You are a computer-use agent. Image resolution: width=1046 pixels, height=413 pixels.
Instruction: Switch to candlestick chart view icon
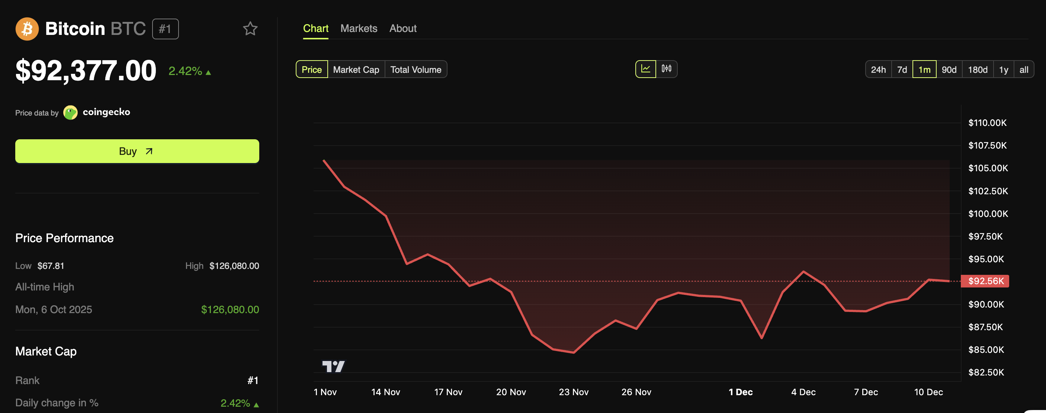[x=666, y=69]
